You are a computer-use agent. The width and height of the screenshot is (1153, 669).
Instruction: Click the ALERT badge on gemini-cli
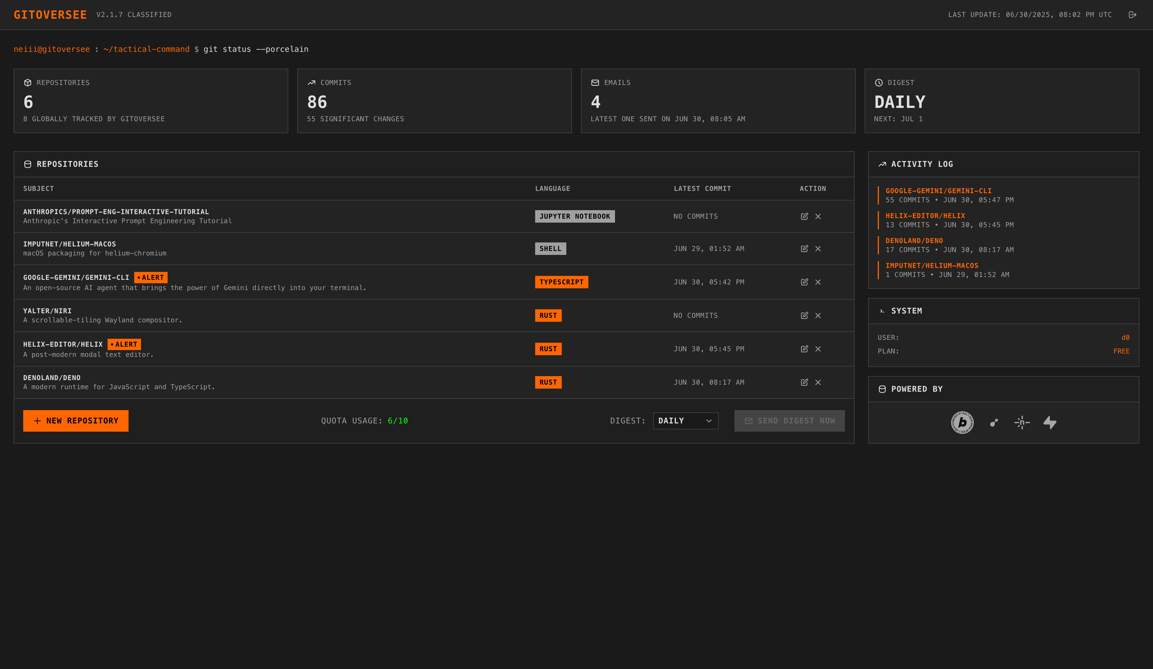coord(151,277)
